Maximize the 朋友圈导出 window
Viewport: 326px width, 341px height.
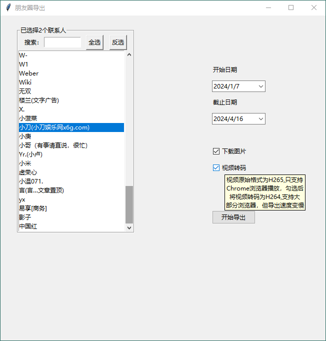click(291, 7)
